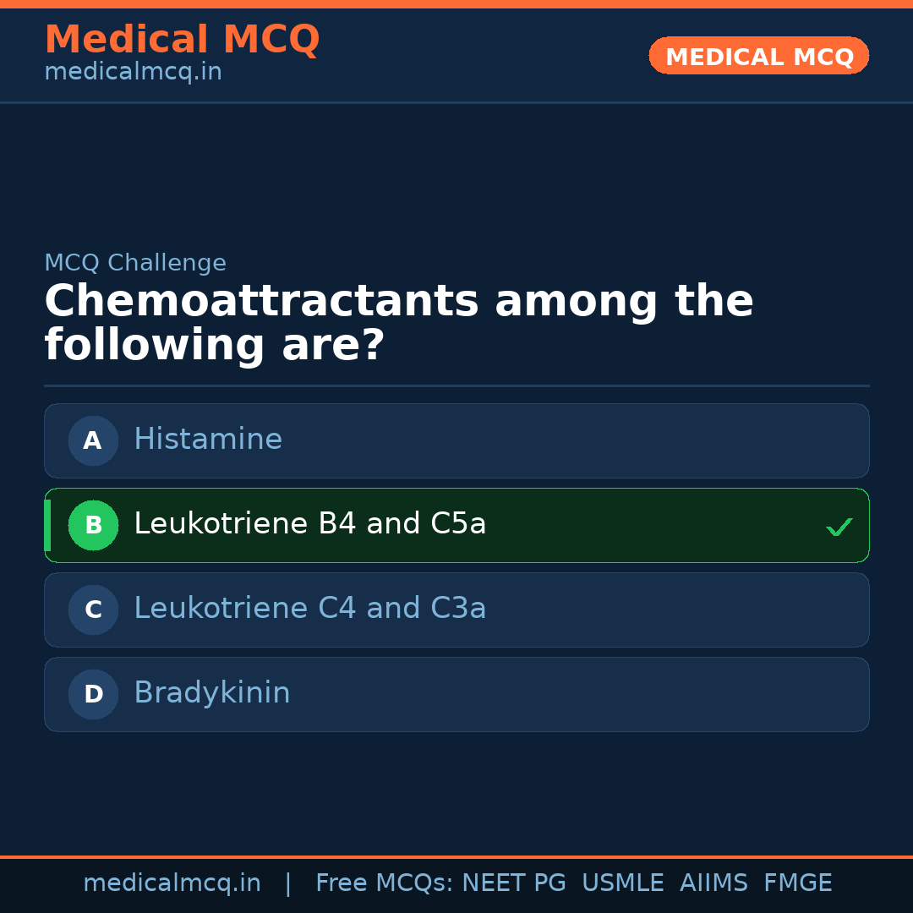
Task: Click the circular C option badge
Action: click(93, 610)
